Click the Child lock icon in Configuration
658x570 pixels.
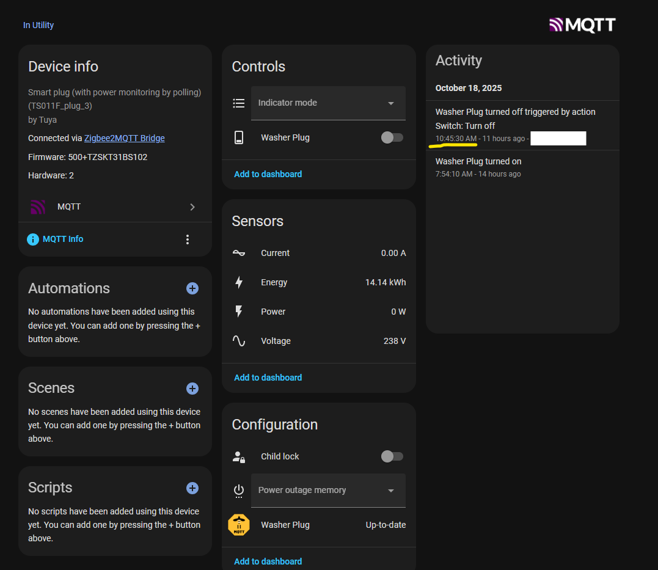pyautogui.click(x=239, y=456)
